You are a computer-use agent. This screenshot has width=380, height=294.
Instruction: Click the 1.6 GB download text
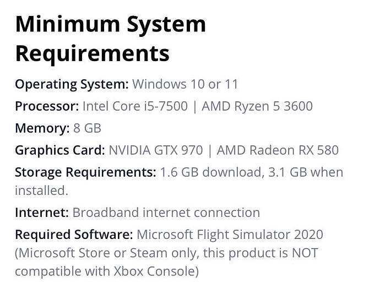(x=210, y=172)
